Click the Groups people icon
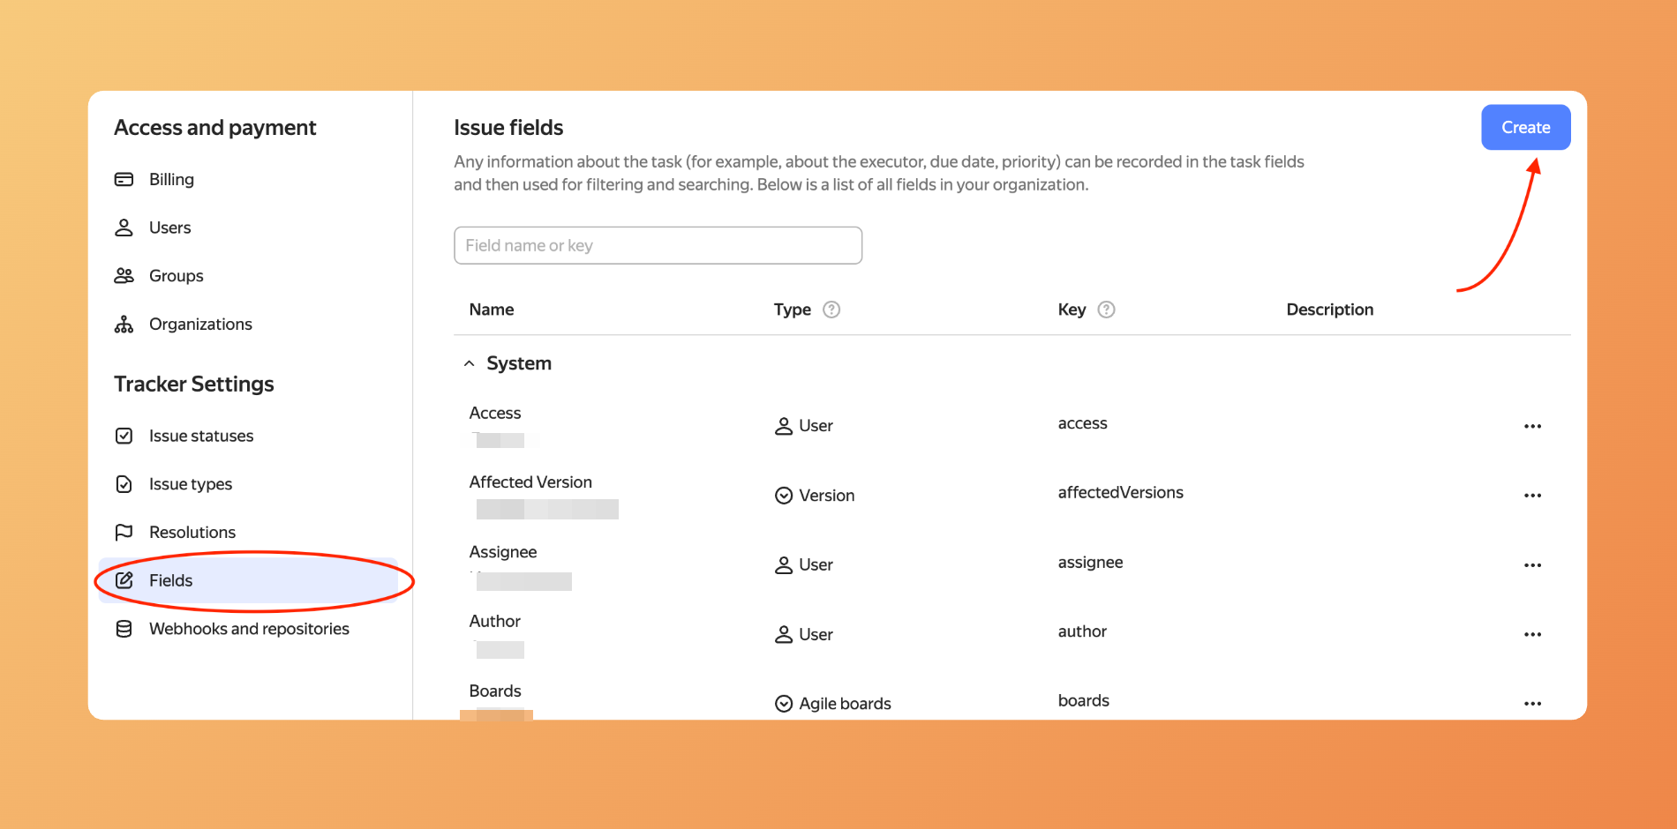 pyautogui.click(x=124, y=276)
